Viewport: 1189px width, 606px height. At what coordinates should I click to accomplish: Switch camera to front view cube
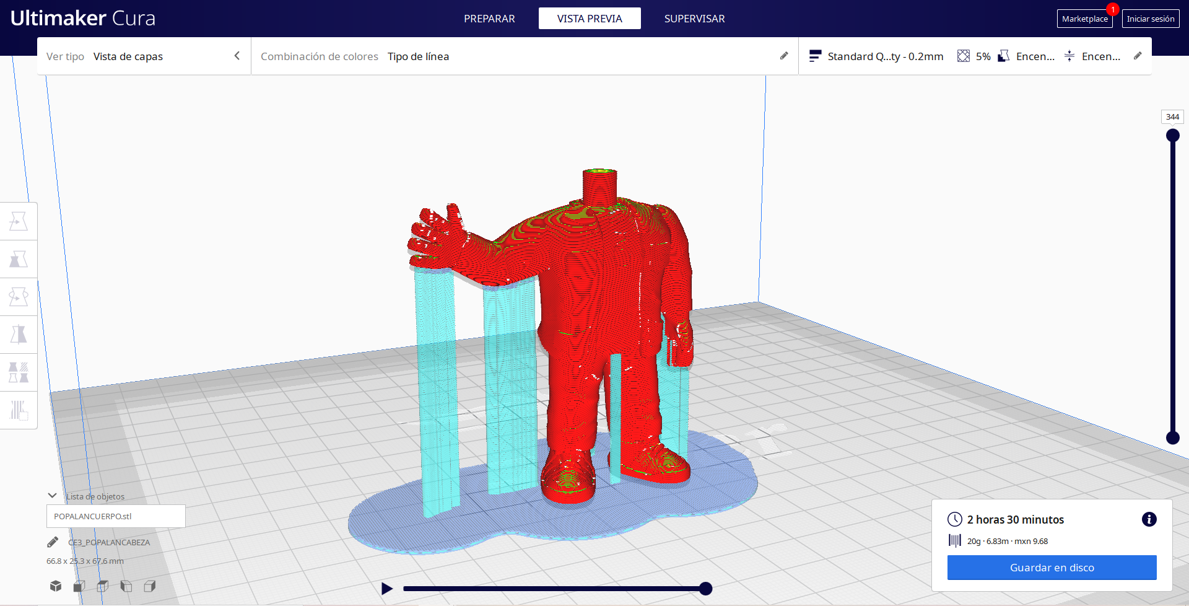click(79, 586)
